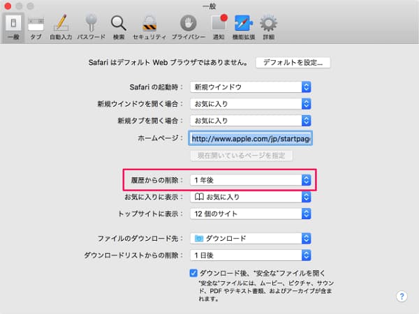
Task: Click the ホームページ URL field
Action: pos(251,138)
